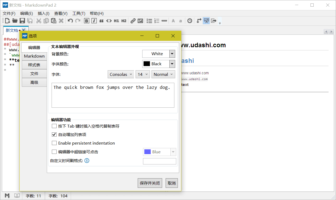This screenshot has height=200, width=336.
Task: Click the timestamp format info icon
Action: [x=87, y=160]
